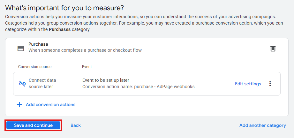Open the three-dot more options menu
Viewport: 294px width, 138px height.
[x=270, y=84]
